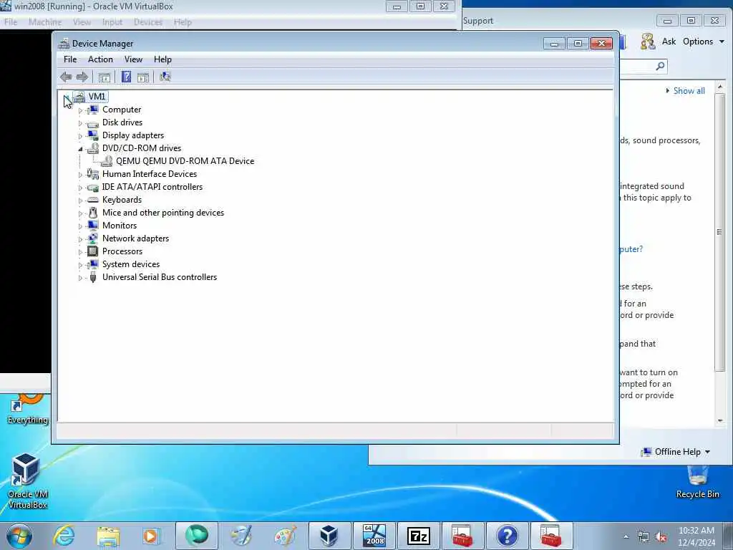Click the Windows Start orb
This screenshot has height=550, width=733.
tap(19, 536)
